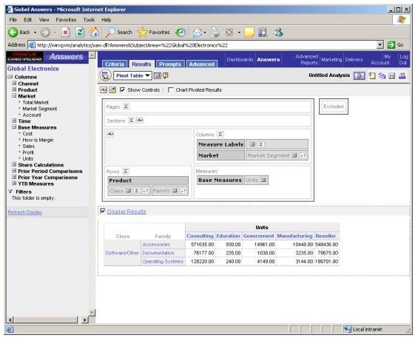This screenshot has width=418, height=338.
Task: Select the Profit measure column
Action: point(28,152)
